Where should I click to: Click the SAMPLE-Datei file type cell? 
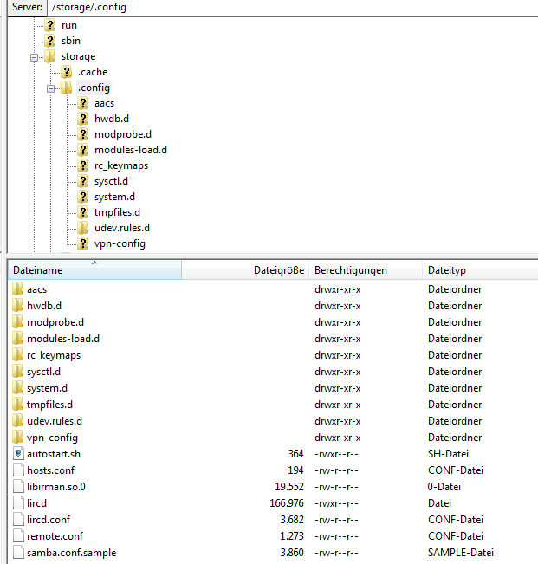click(x=461, y=553)
